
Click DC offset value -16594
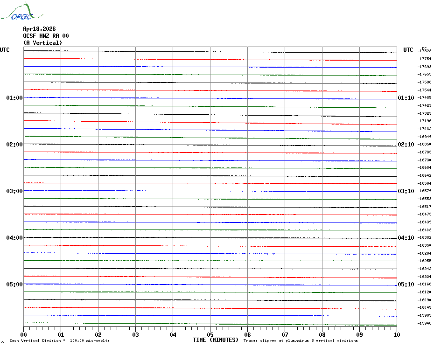(424, 183)
